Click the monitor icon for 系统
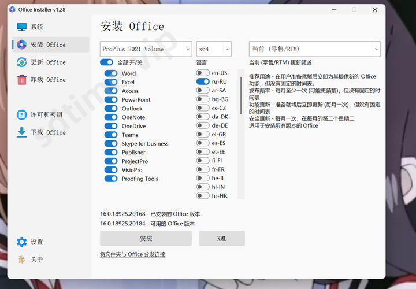 (22, 27)
